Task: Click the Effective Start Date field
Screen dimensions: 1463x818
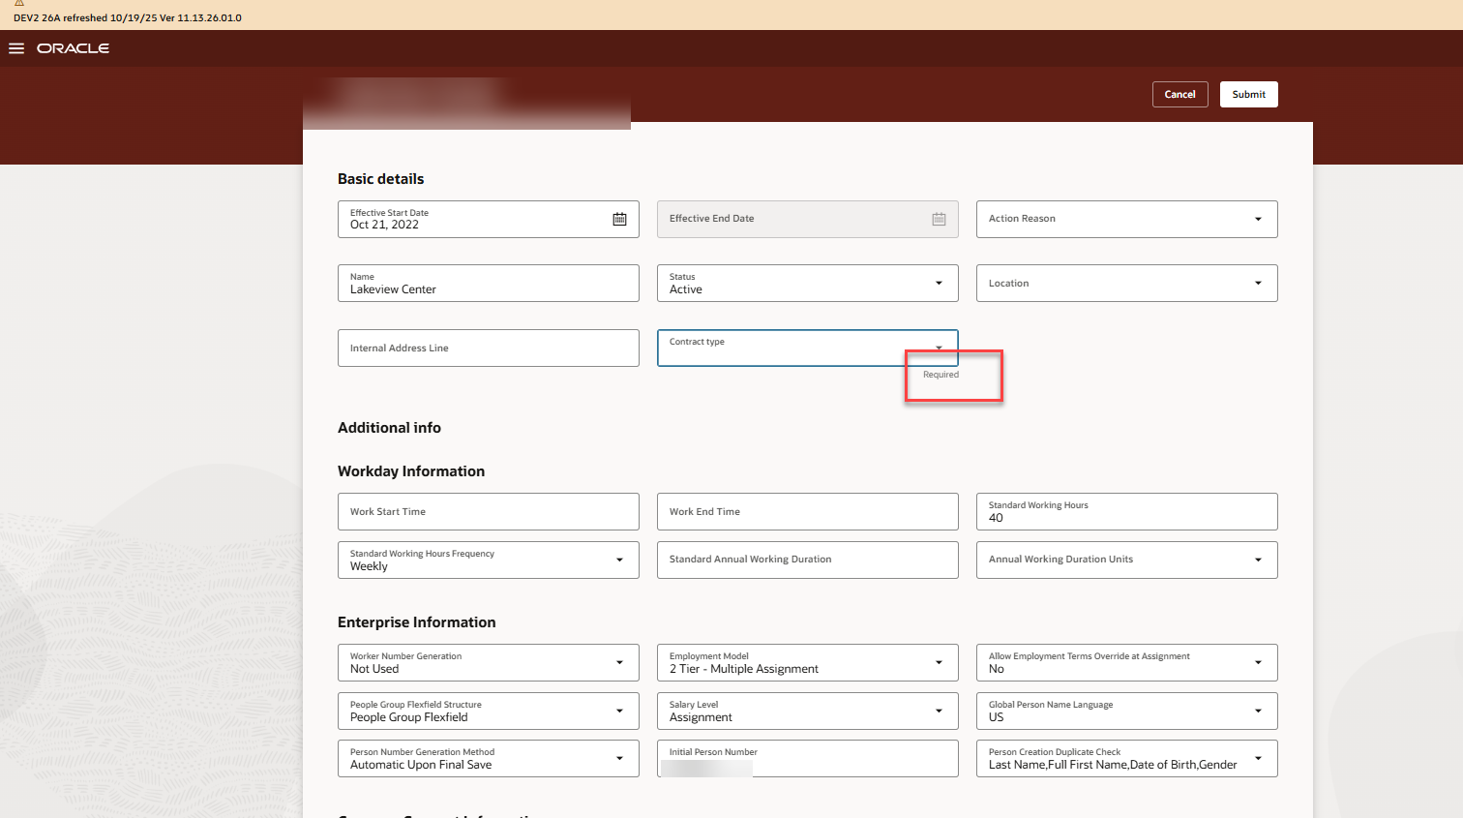Action: [489, 219]
